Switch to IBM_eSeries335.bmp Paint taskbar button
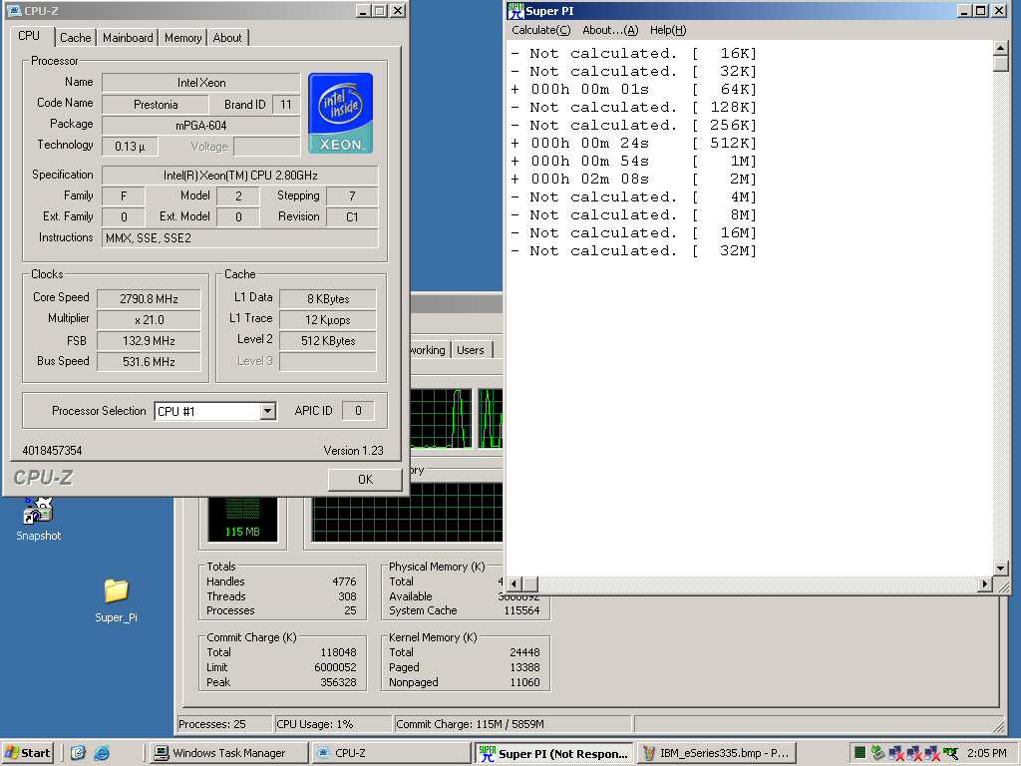 716,753
